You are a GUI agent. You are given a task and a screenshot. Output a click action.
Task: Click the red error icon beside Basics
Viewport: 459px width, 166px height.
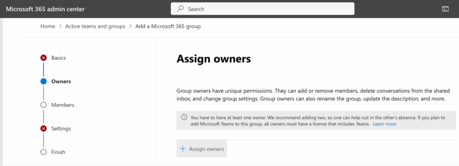click(43, 58)
